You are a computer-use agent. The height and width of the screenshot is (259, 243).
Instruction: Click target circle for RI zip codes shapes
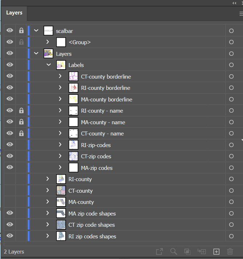click(x=231, y=236)
